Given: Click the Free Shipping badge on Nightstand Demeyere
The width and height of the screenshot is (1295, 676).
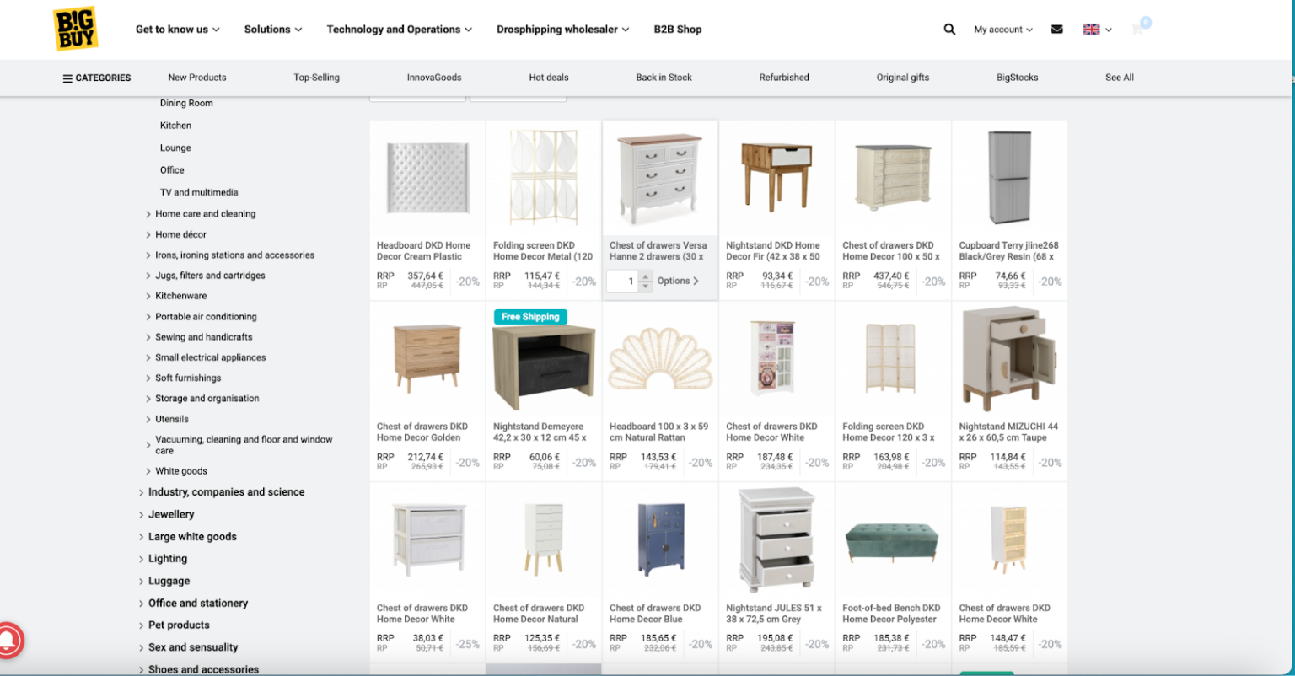Looking at the screenshot, I should coord(530,317).
